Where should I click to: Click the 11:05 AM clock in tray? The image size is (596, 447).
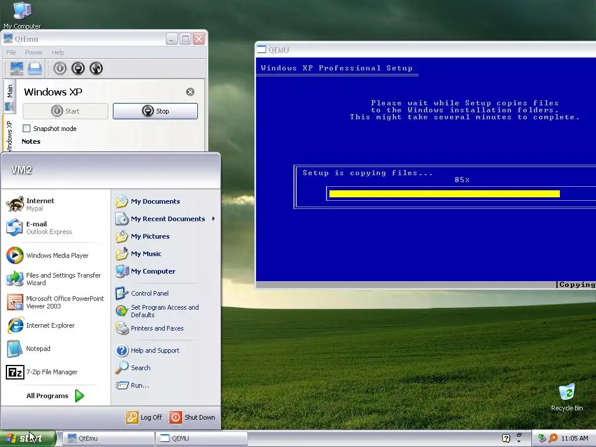click(x=574, y=438)
